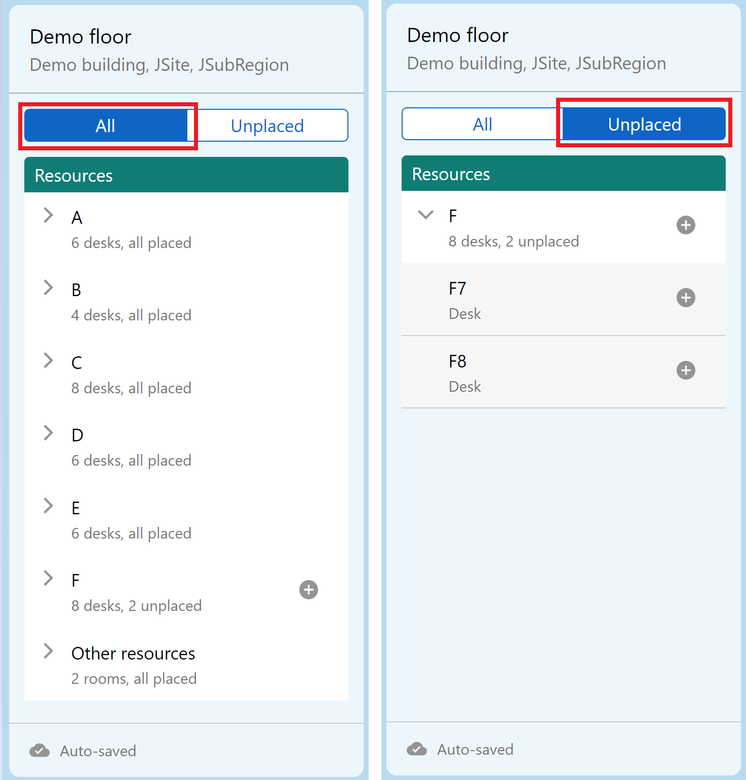Select the F8 desk row

tap(532, 373)
